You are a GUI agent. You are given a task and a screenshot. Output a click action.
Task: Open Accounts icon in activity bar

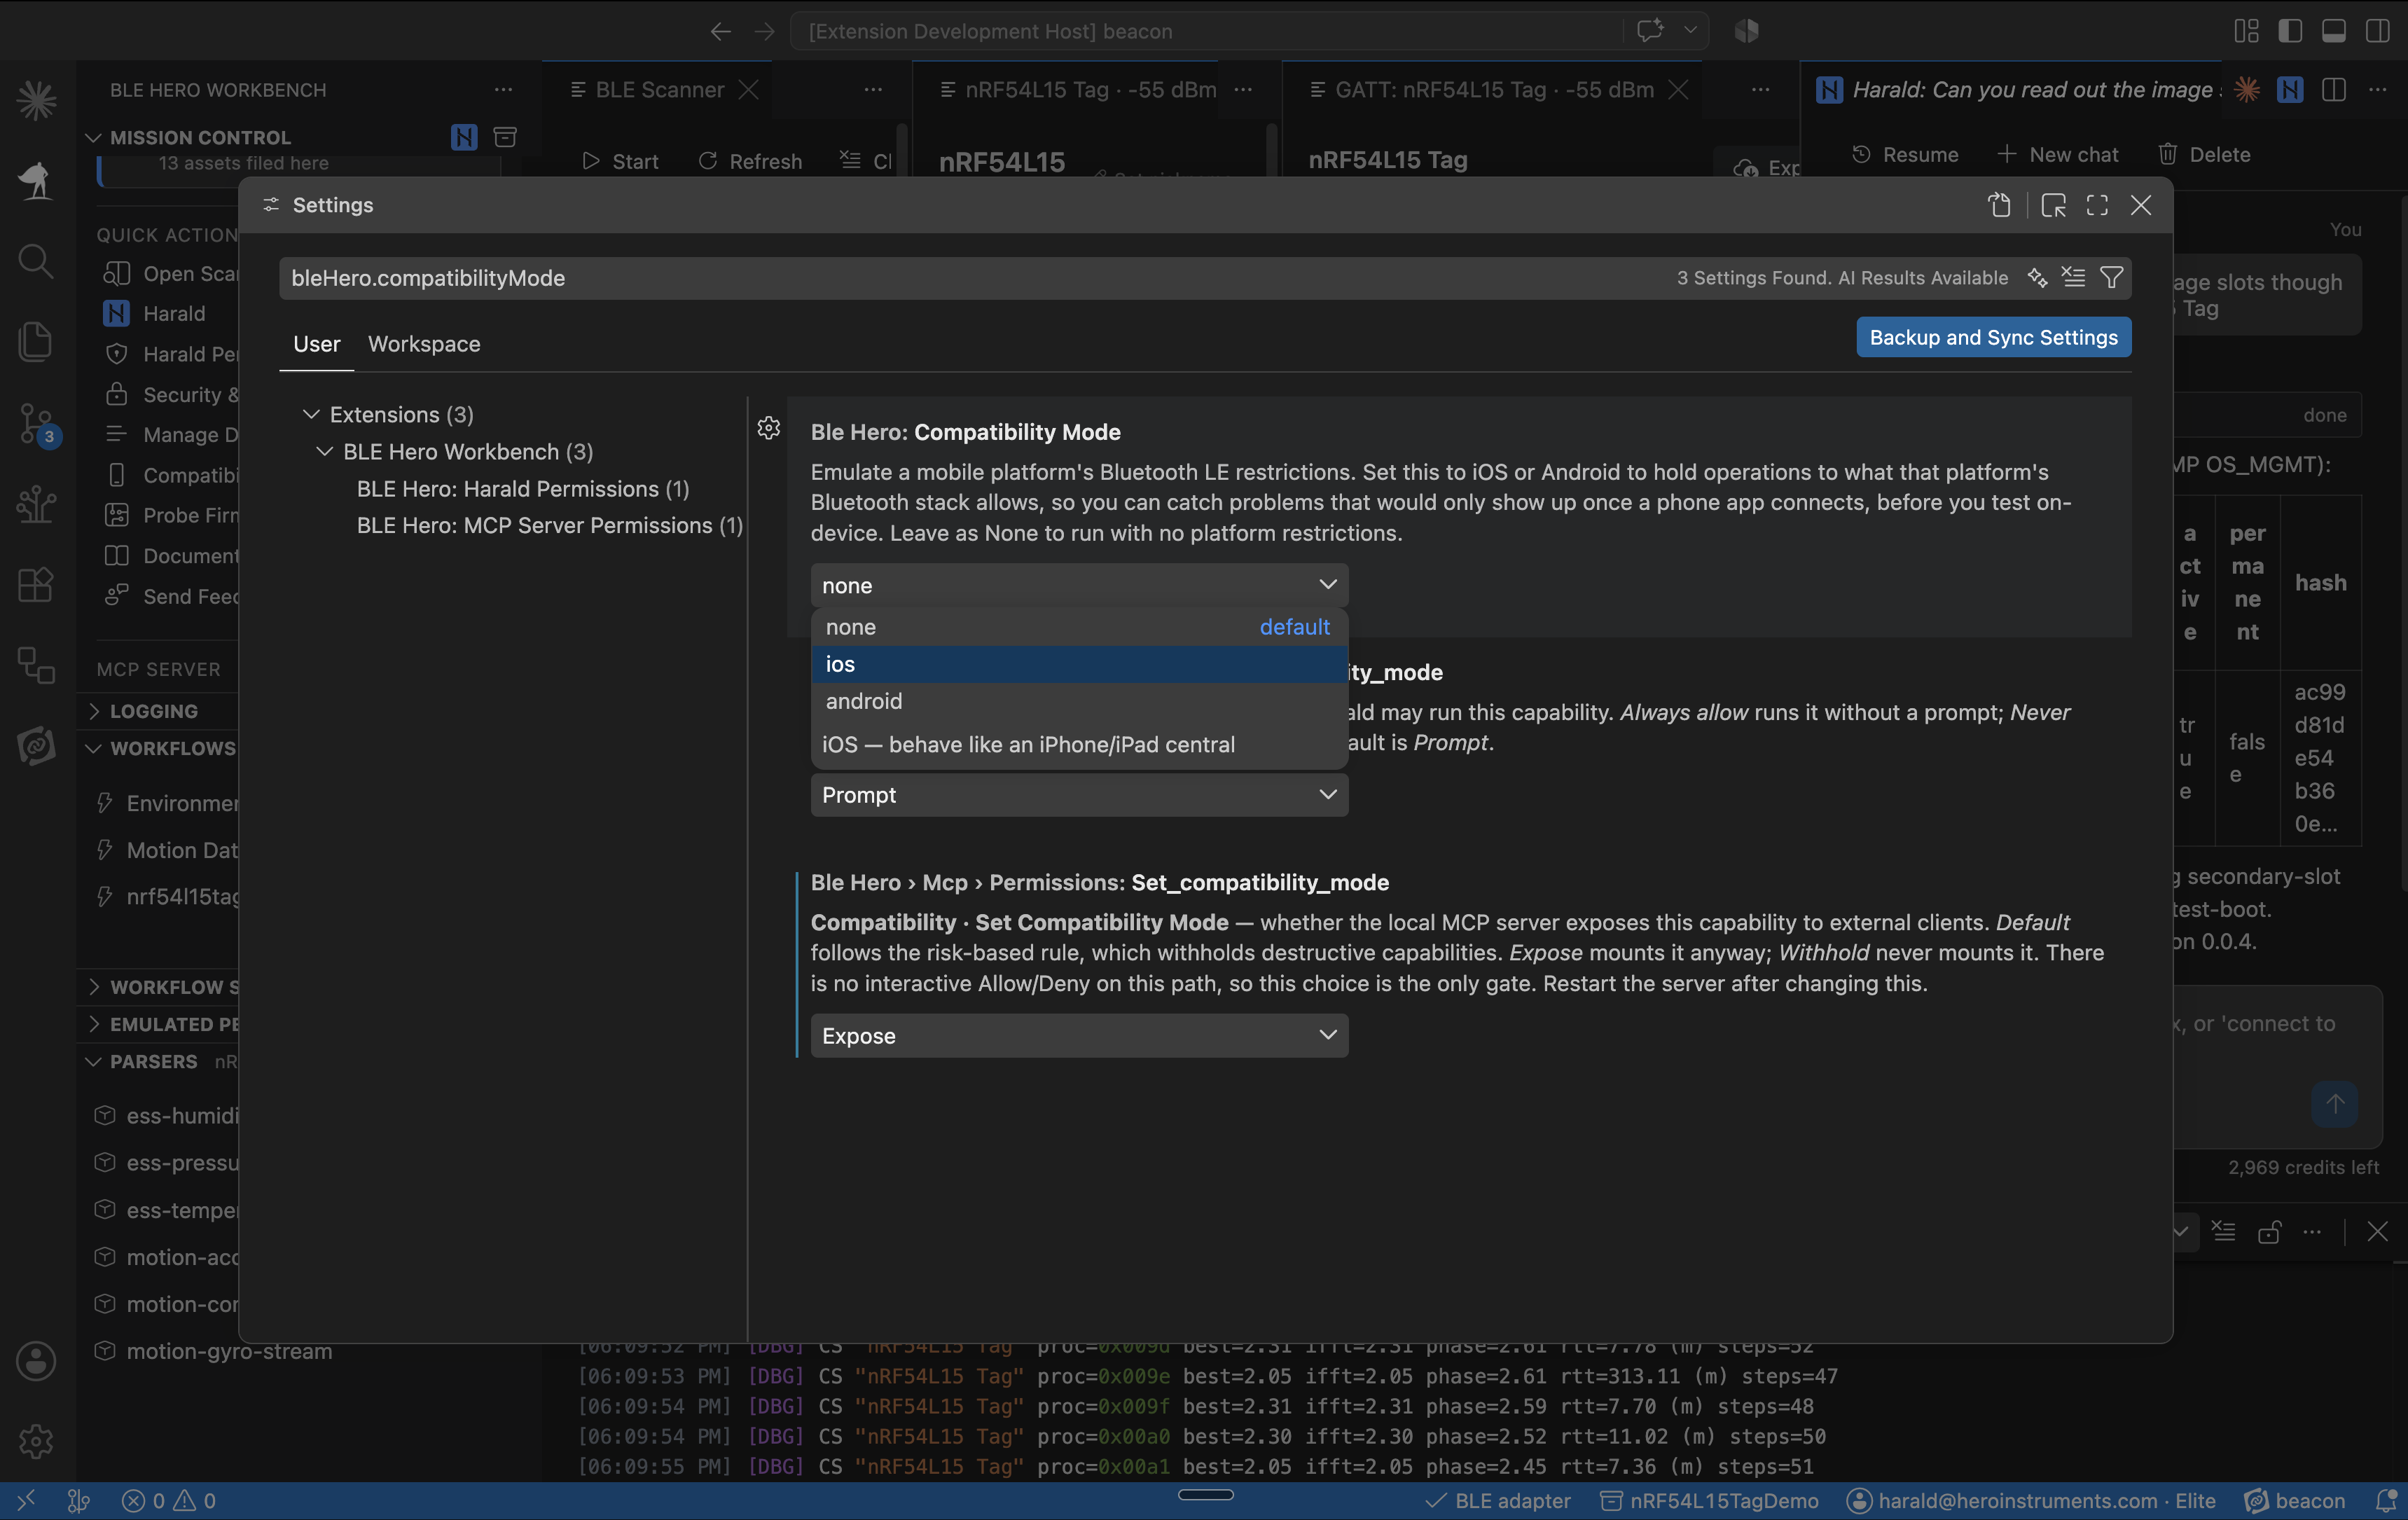click(x=36, y=1361)
